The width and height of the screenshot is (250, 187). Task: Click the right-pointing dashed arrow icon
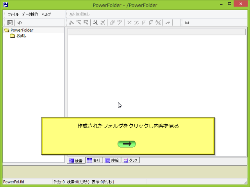coord(168,23)
